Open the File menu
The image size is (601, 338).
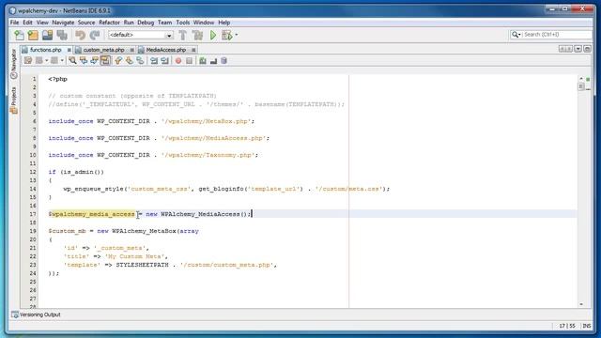(15, 23)
